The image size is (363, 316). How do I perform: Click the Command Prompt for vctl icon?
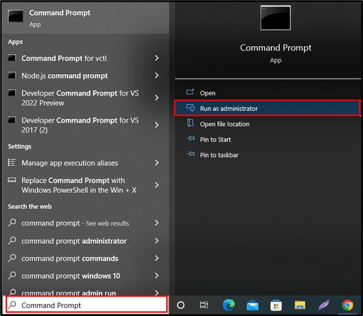(12, 58)
